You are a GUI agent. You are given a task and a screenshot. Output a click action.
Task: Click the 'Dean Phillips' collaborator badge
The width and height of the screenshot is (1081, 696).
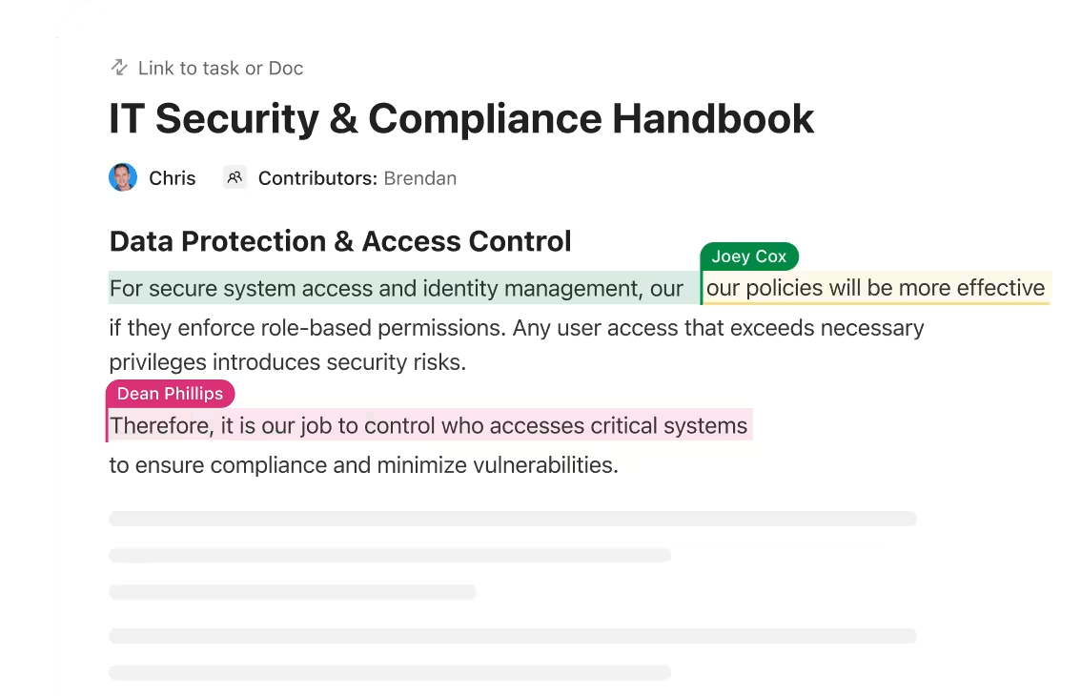[170, 393]
